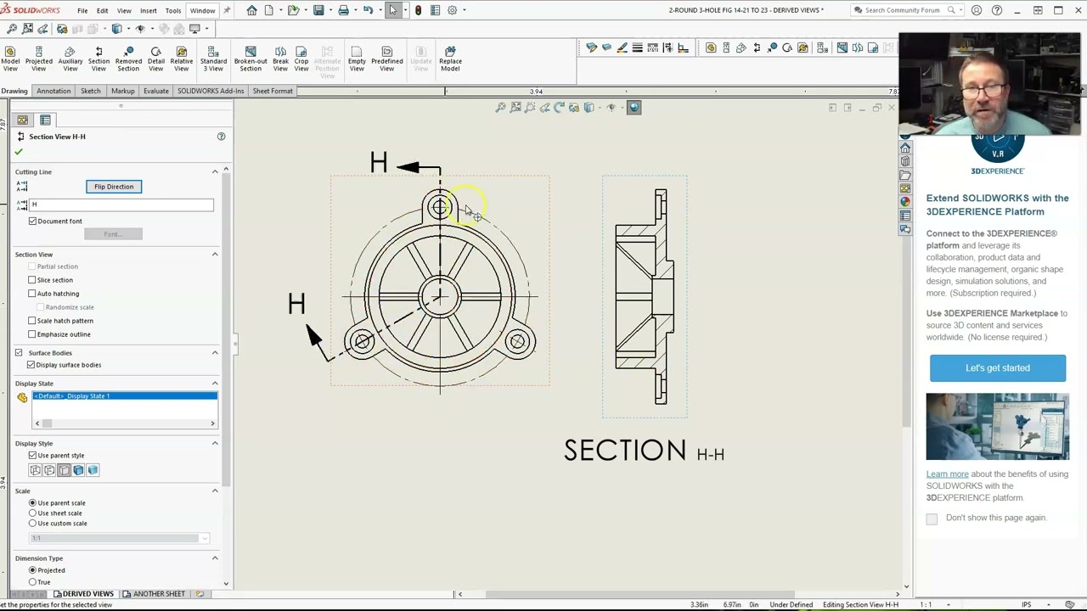The height and width of the screenshot is (611, 1087).
Task: Choose the Relative View tool
Action: 181,58
